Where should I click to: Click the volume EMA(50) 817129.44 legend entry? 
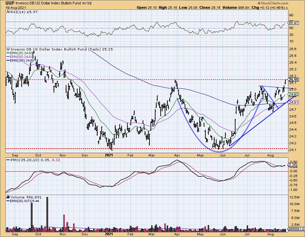(x=24, y=201)
